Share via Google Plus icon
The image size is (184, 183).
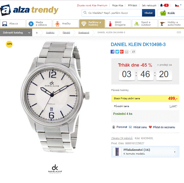pos(122,52)
